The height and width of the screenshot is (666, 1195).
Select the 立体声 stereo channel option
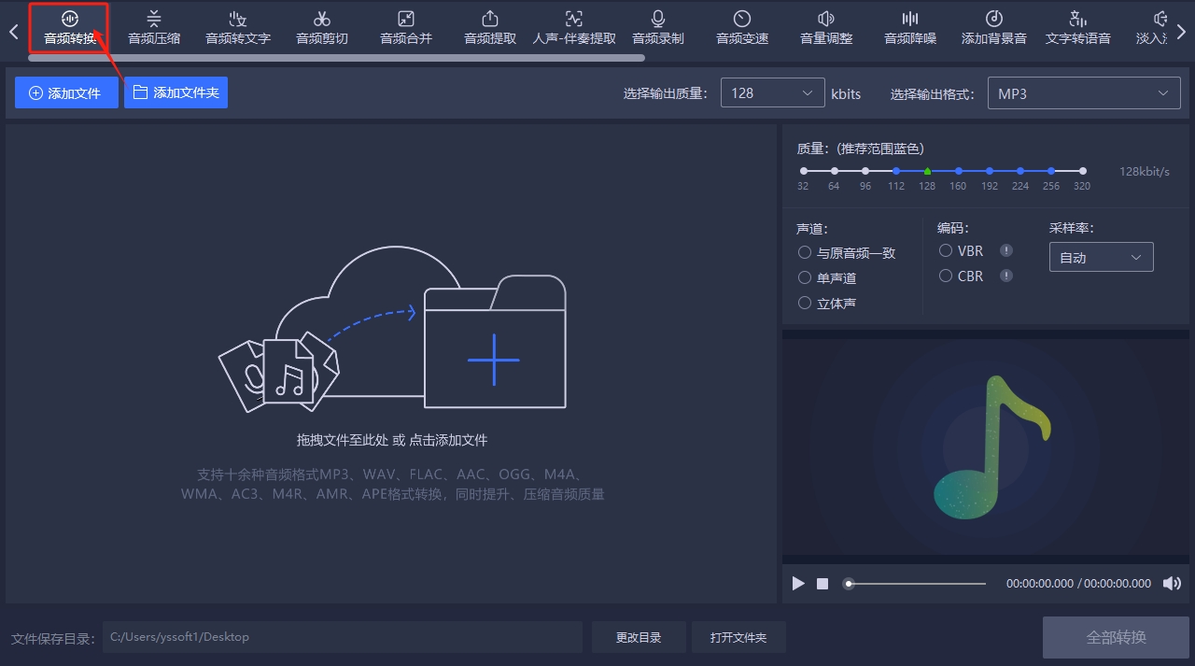pos(827,303)
